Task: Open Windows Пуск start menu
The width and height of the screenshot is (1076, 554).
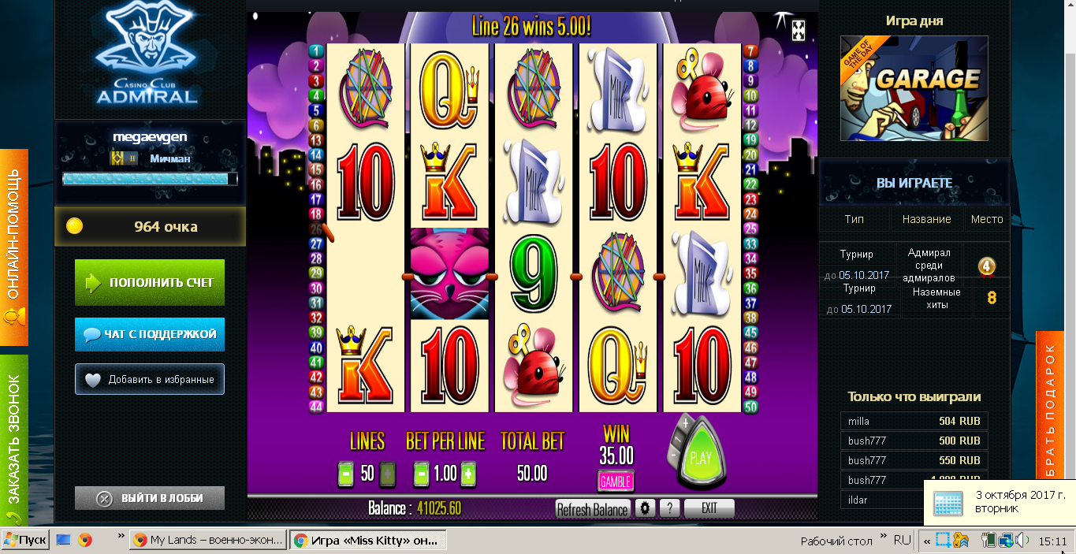Action: point(25,540)
